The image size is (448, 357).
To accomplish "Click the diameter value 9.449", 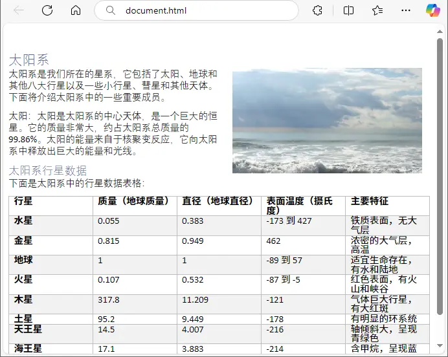I will pyautogui.click(x=192, y=319).
